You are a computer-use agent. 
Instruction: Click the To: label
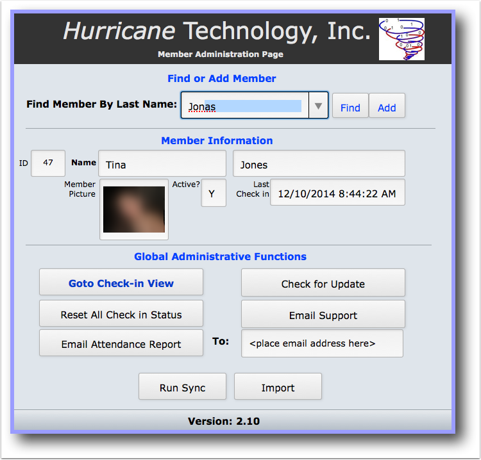[x=221, y=341]
